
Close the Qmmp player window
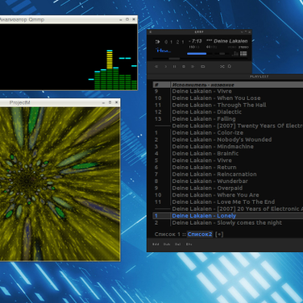coord(250,31)
